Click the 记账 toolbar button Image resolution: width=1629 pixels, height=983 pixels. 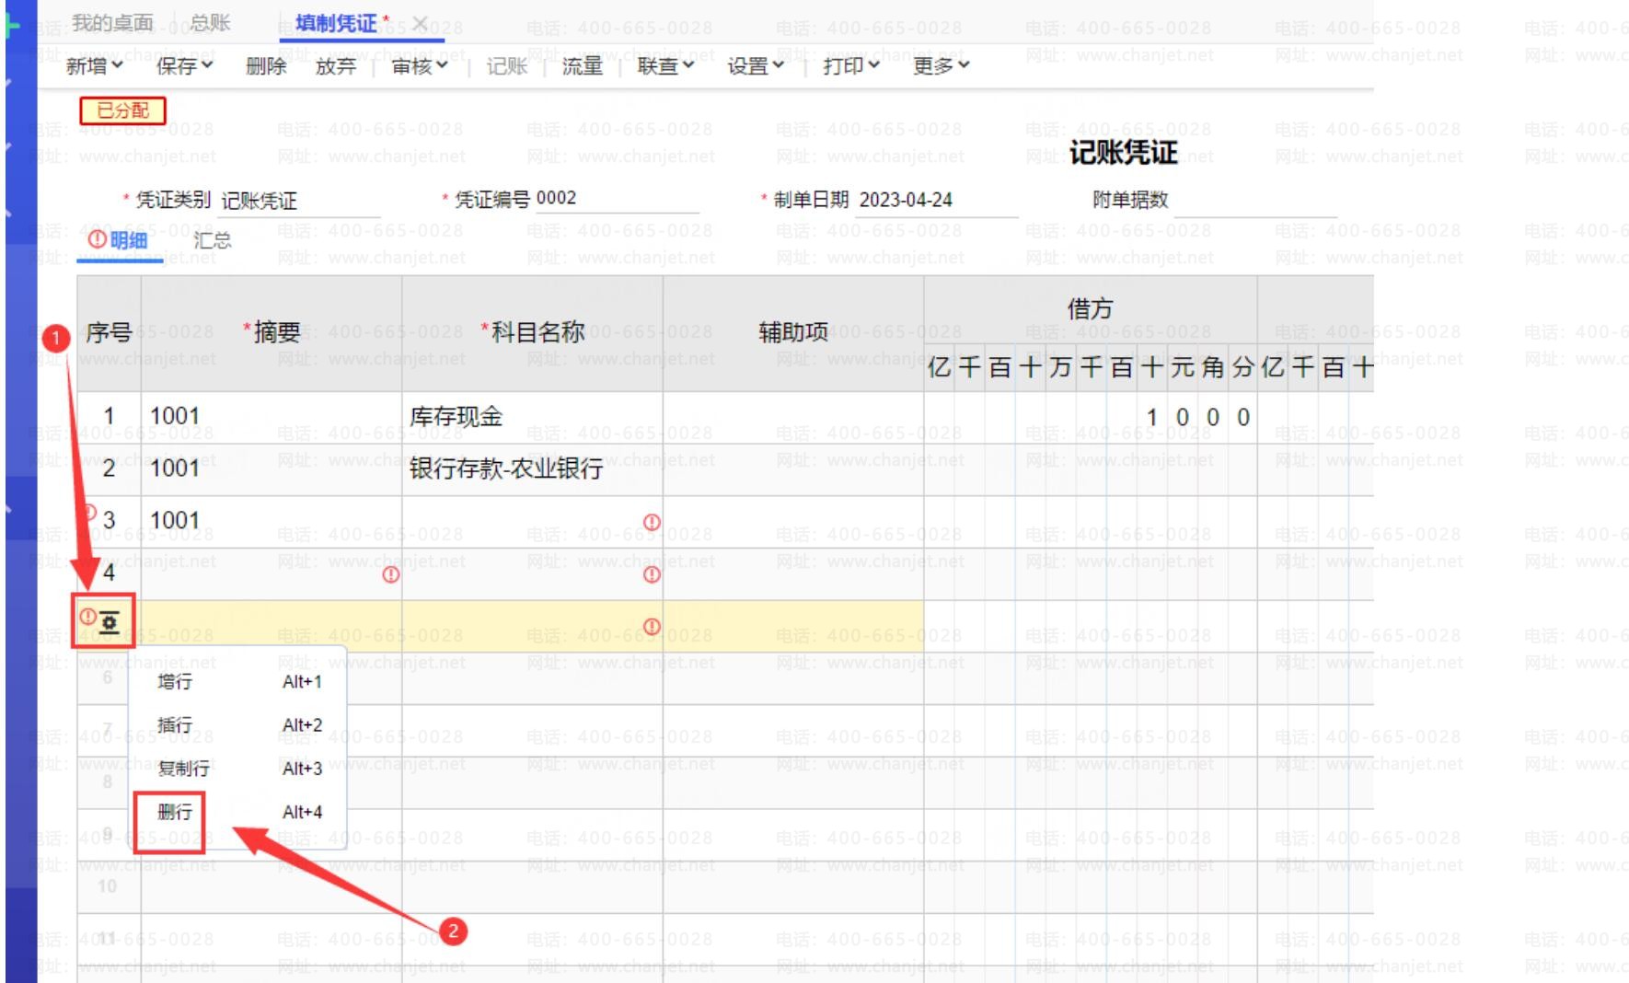coord(507,65)
